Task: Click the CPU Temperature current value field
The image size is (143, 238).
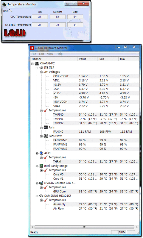Action: click(58, 17)
